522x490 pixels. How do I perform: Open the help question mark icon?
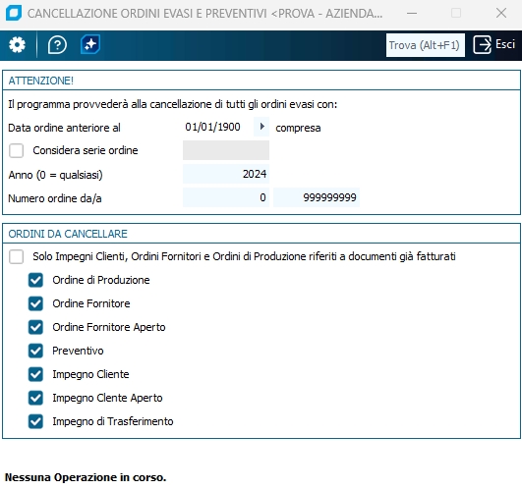pos(57,45)
